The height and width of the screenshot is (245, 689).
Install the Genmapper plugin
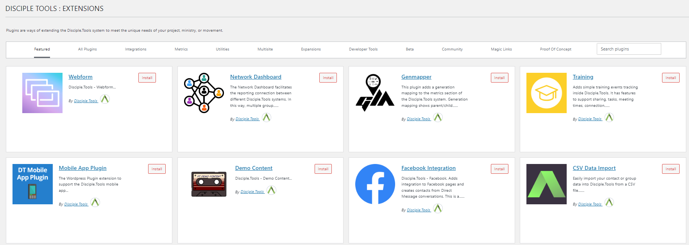coord(499,78)
